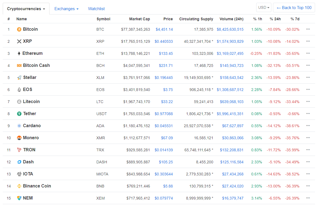Open the USD currency selector
This screenshot has height=205, width=317.
(264, 8)
